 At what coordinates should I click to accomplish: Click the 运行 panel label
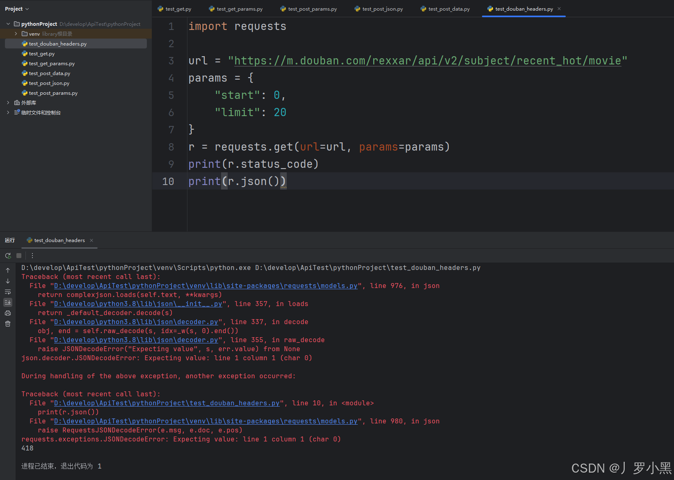(x=10, y=240)
